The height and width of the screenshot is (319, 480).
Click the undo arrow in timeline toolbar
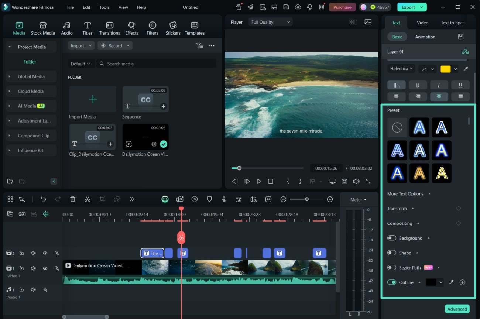(43, 199)
